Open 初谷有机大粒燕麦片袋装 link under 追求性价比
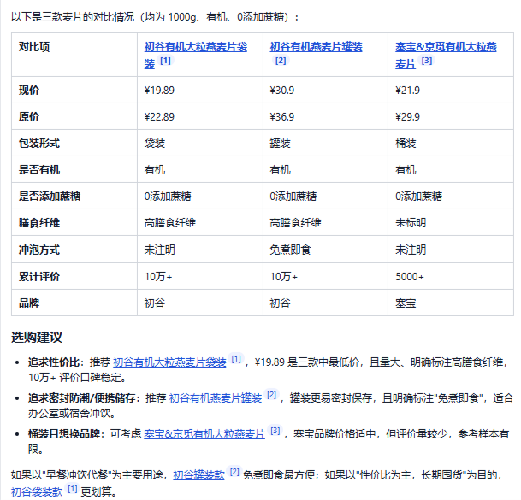 169,362
